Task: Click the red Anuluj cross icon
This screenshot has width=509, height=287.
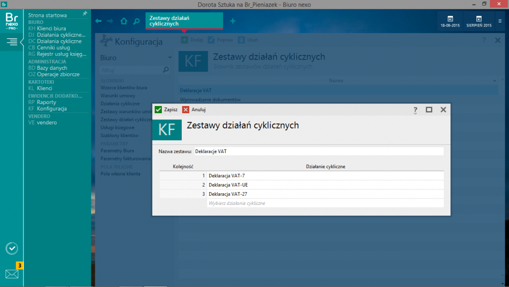Action: click(x=186, y=110)
